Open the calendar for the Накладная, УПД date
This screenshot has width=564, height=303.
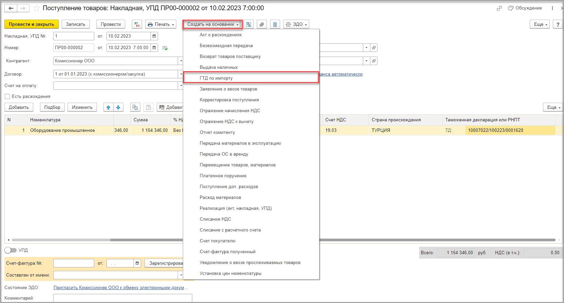point(154,36)
